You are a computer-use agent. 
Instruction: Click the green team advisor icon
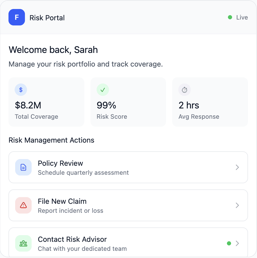click(23, 243)
